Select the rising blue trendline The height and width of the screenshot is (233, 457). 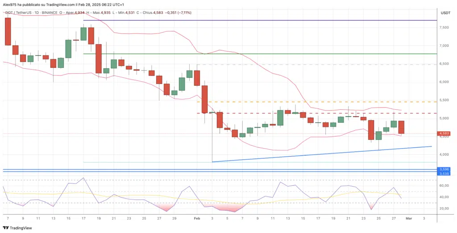coord(321,153)
